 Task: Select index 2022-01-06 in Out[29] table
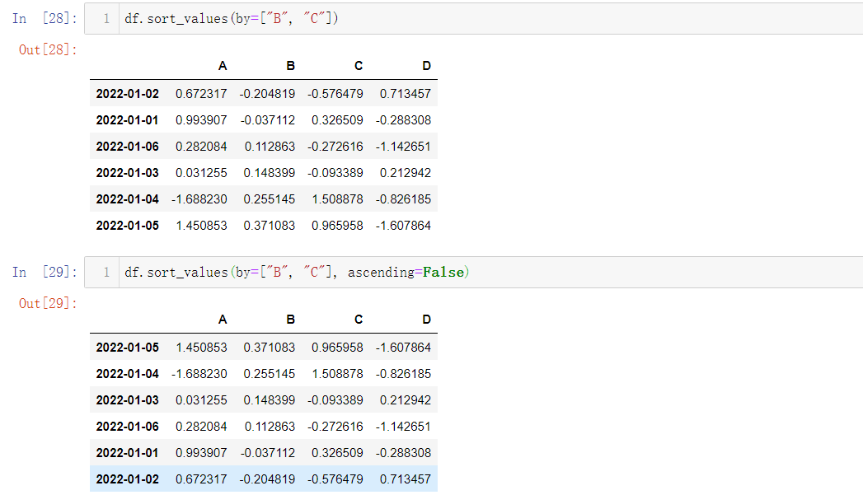point(127,427)
